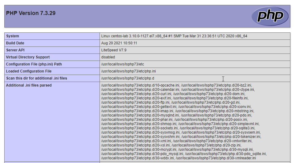
Task: Click the 20-phar.ini file path
Action: [137, 120]
